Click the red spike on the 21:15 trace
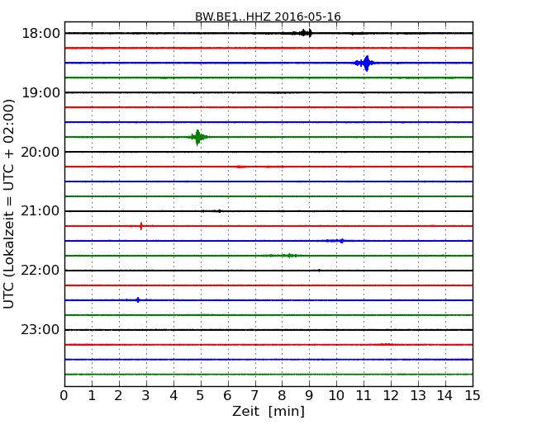 (x=141, y=226)
